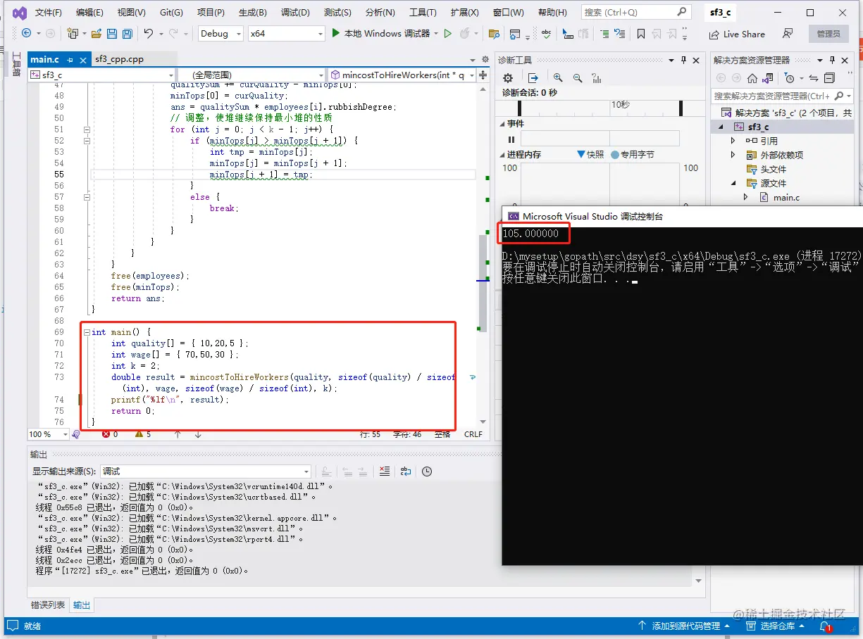
Task: Click the navigate backward arrow icon
Action: click(27, 33)
